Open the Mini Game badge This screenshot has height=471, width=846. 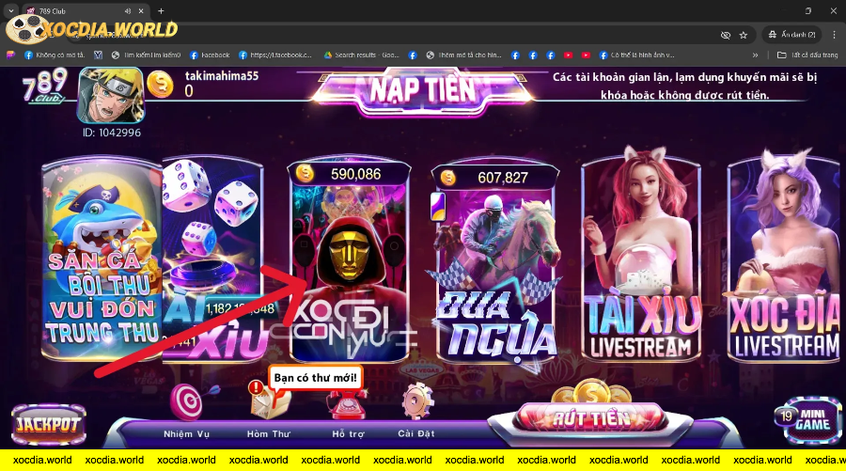click(x=807, y=418)
